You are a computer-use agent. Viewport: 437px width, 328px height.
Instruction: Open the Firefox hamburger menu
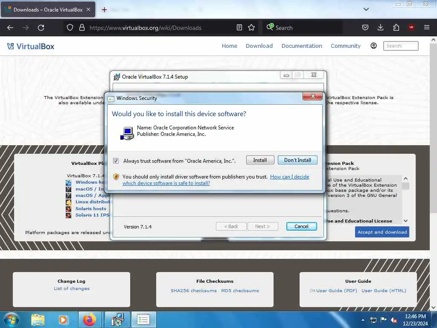(427, 27)
